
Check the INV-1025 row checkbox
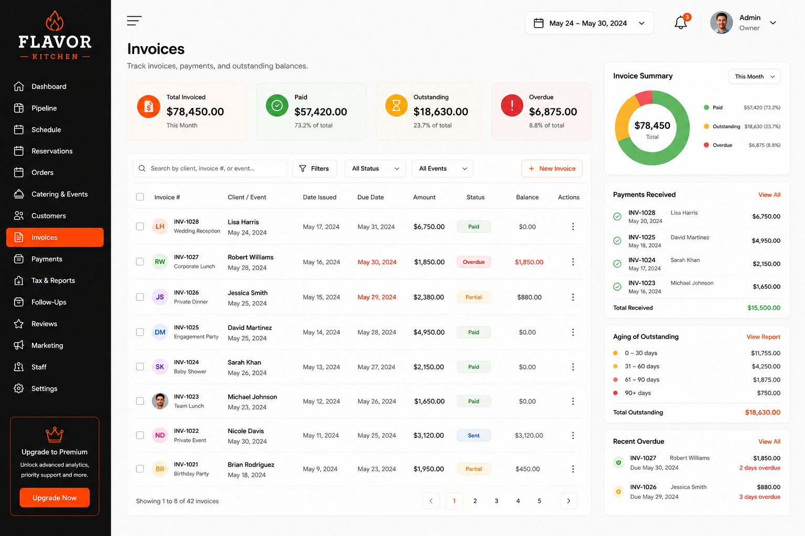[x=140, y=332]
